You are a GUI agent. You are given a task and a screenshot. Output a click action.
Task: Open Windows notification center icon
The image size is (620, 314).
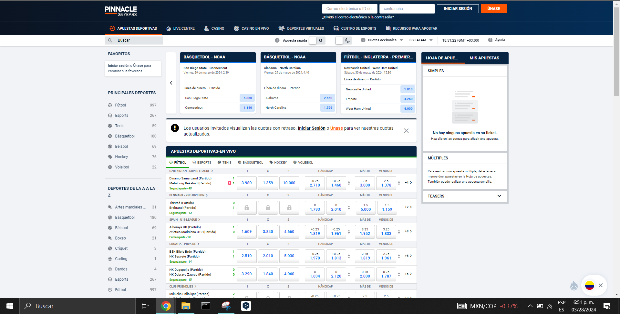click(607, 306)
